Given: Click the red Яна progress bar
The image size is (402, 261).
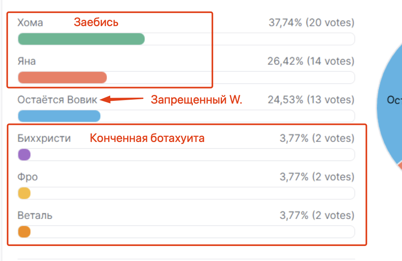Looking at the screenshot, I should click(x=62, y=78).
